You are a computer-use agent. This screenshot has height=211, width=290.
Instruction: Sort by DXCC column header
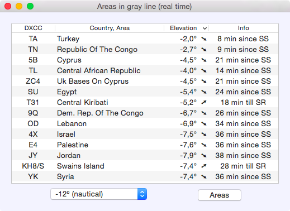[x=34, y=28]
